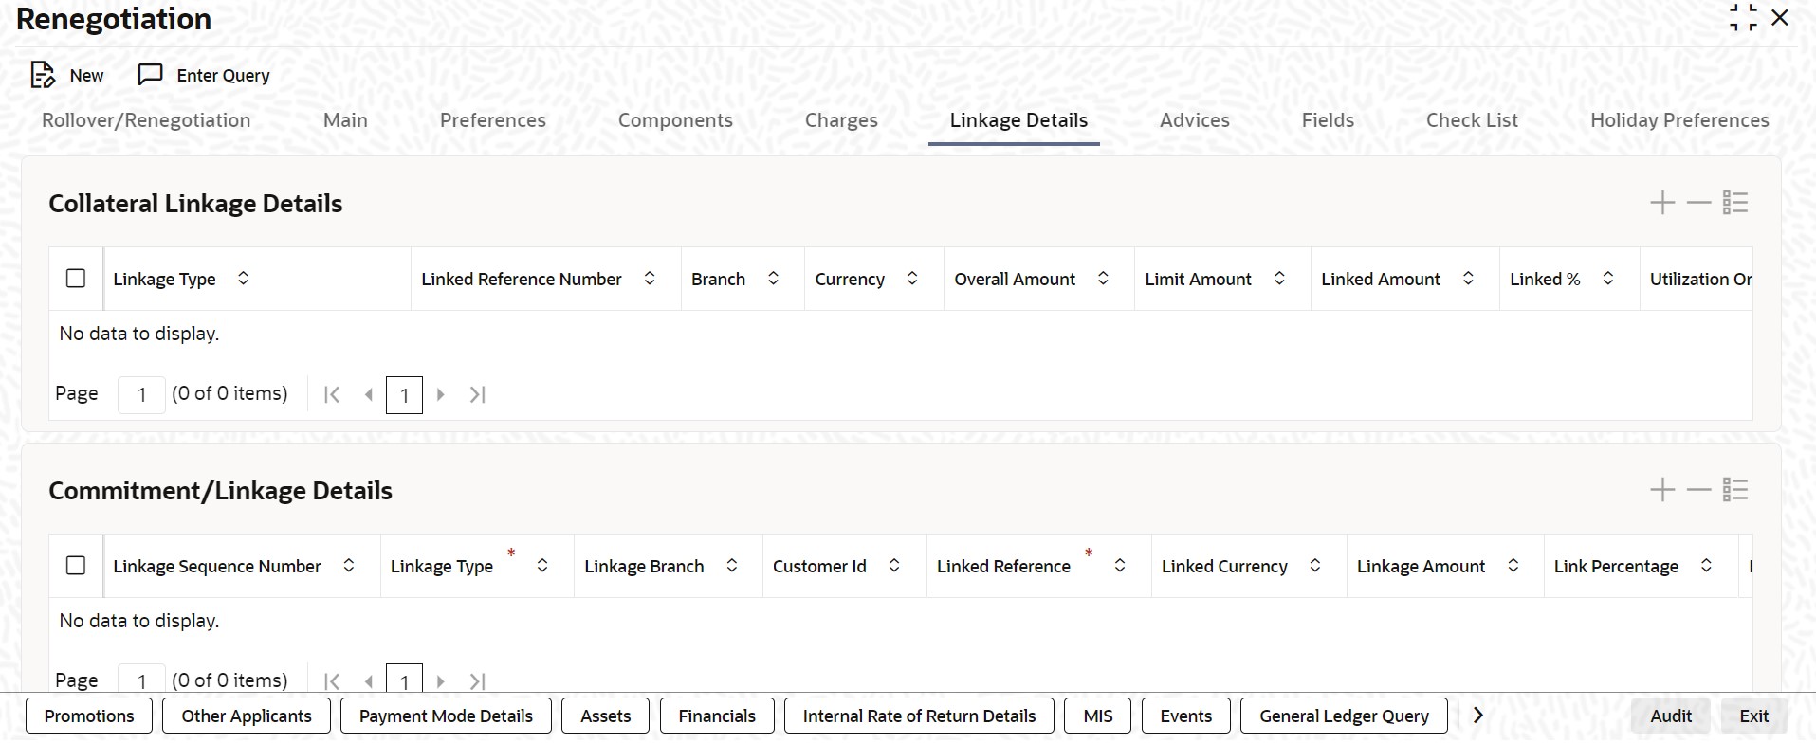1816x743 pixels.
Task: Go to first page of Commitment table
Action: click(332, 681)
